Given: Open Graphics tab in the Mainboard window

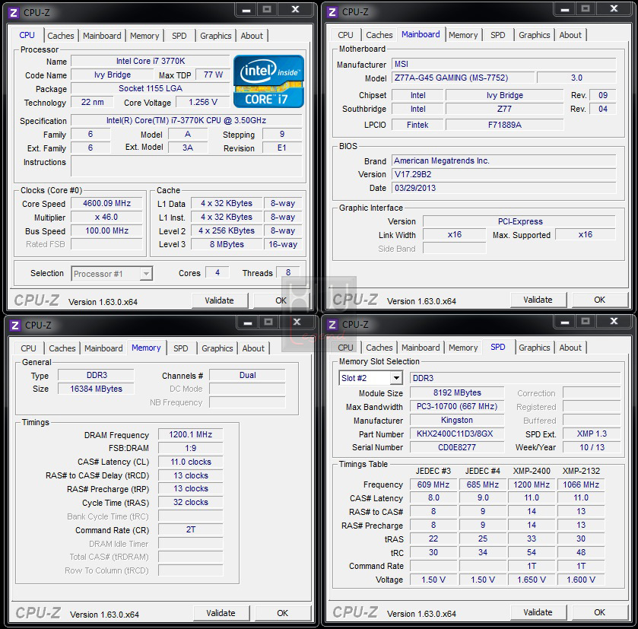Looking at the screenshot, I should click(535, 35).
